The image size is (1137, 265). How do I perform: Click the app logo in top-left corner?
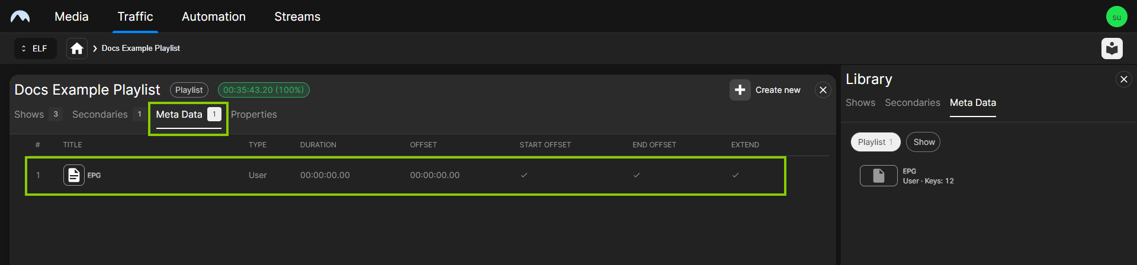point(20,17)
